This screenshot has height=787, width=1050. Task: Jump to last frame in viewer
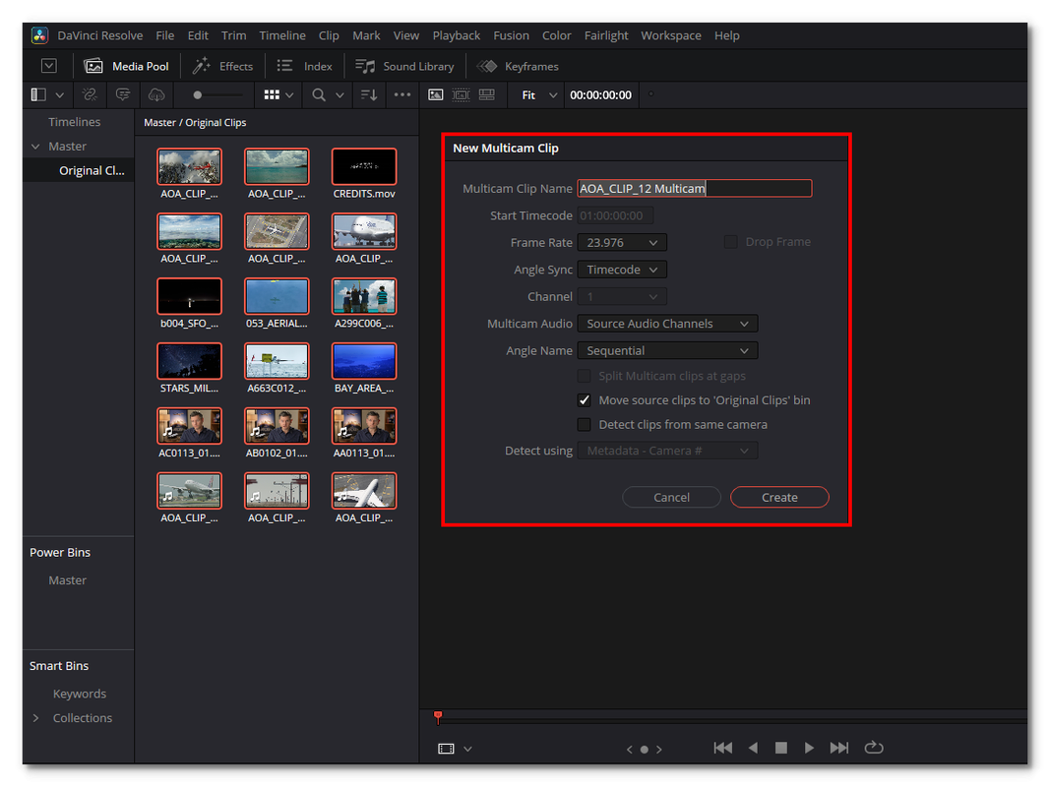pos(839,749)
